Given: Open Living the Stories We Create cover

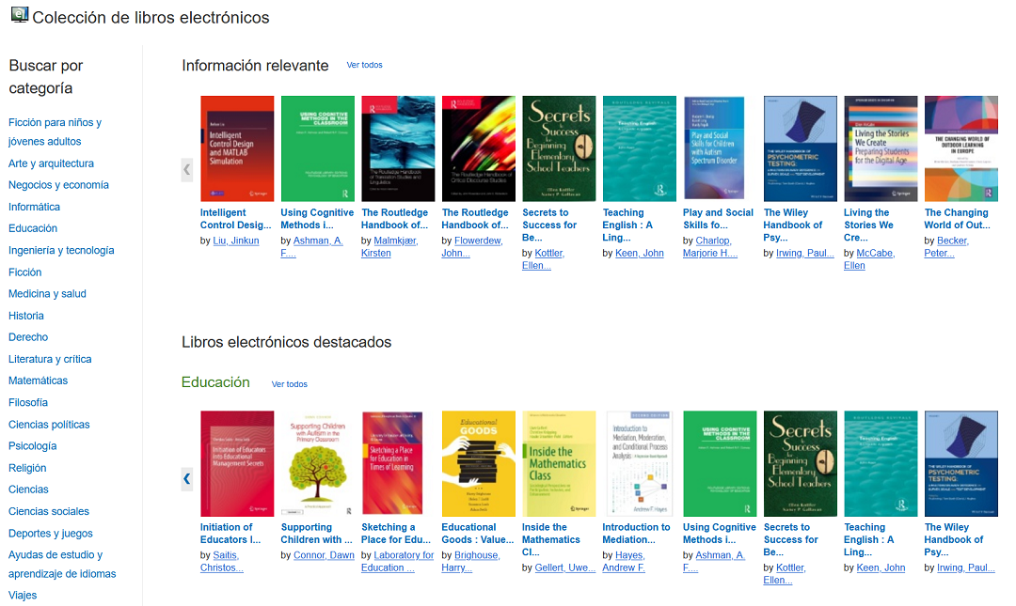Looking at the screenshot, I should pyautogui.click(x=881, y=148).
